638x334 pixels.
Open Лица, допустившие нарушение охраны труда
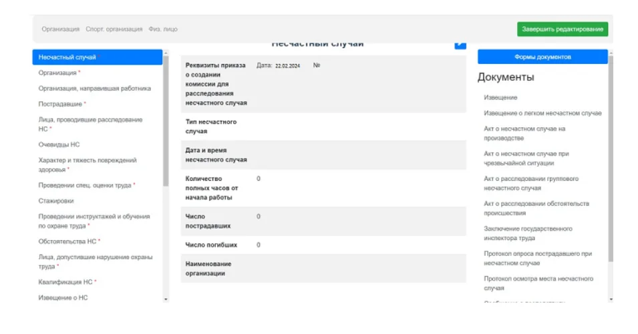[x=96, y=262]
